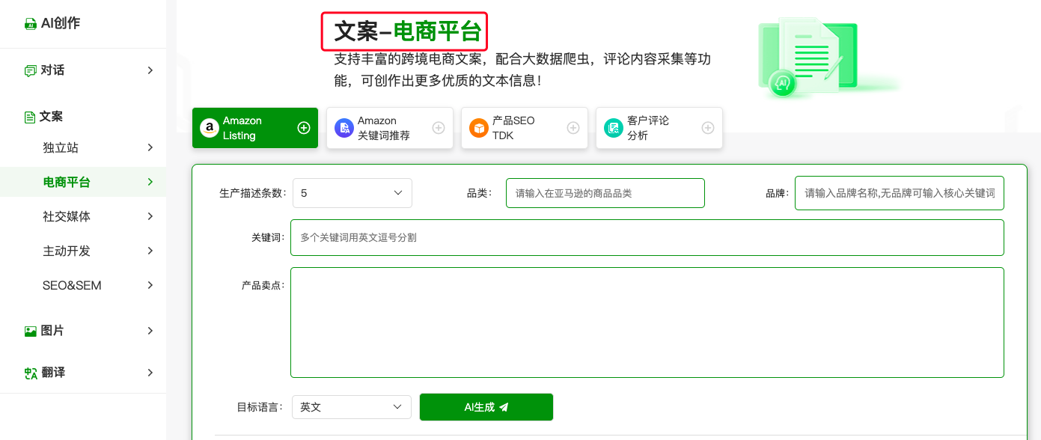Click the 图片 image icon in sidebar
Screen dimensions: 1041x440
point(31,331)
